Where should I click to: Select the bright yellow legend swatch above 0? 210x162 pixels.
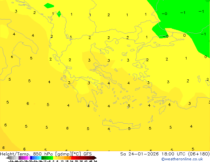(54, 158)
